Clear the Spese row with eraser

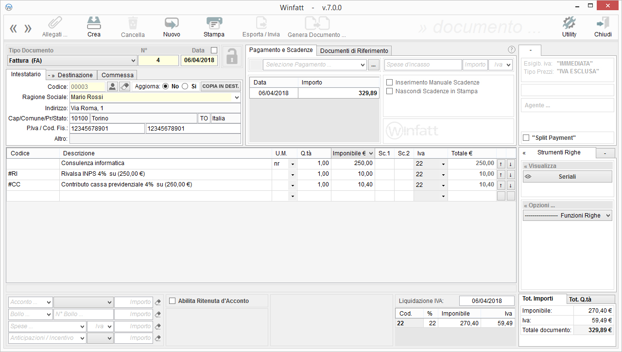click(158, 326)
